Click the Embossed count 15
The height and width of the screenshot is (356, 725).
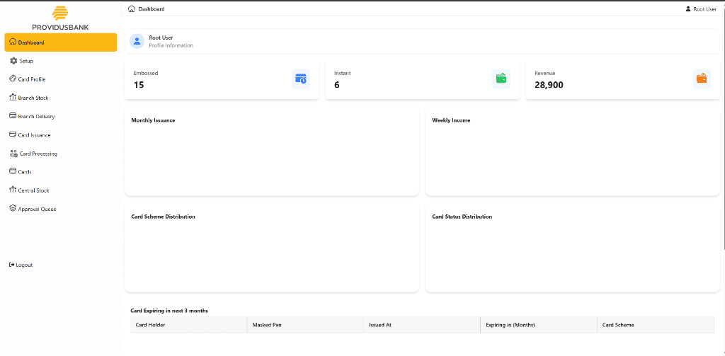(139, 85)
